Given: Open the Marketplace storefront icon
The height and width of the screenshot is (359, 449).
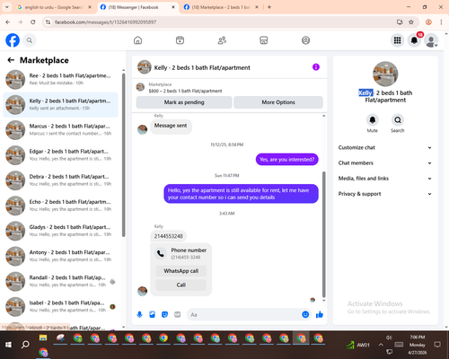Looking at the screenshot, I should pyautogui.click(x=264, y=40).
